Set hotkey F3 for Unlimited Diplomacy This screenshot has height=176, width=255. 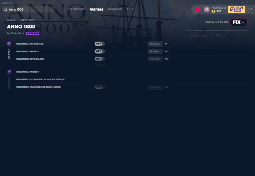(x=166, y=59)
